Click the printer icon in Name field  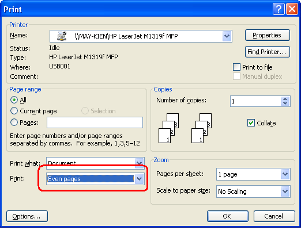[x=62, y=36]
